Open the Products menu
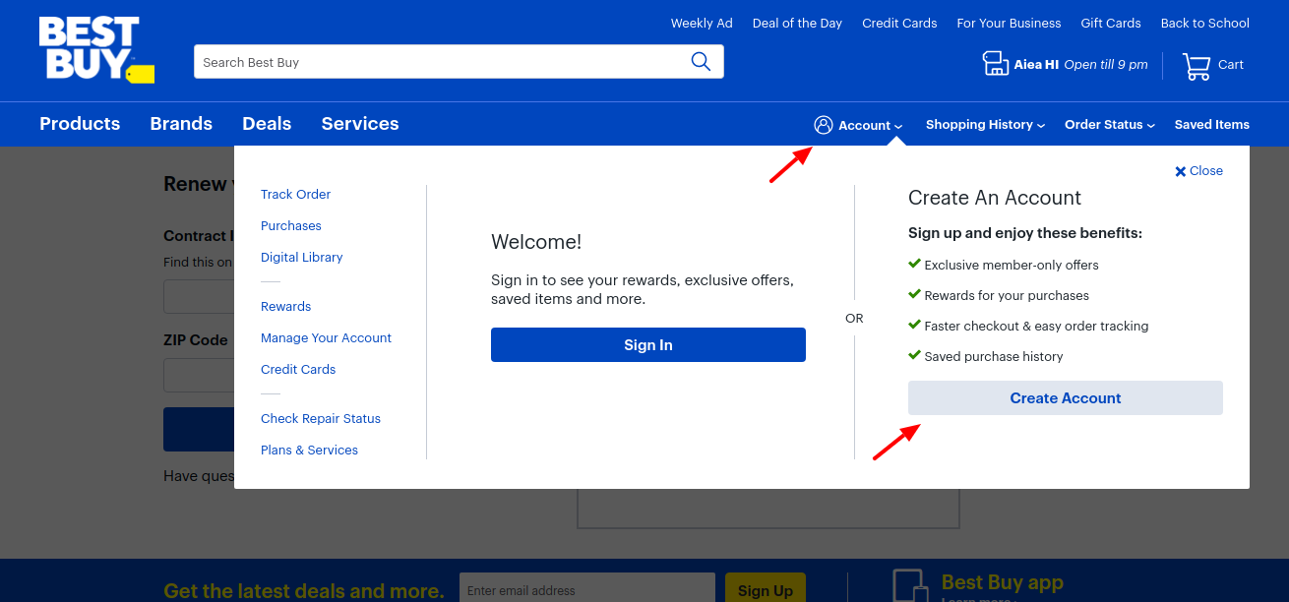1289x602 pixels. coord(80,124)
